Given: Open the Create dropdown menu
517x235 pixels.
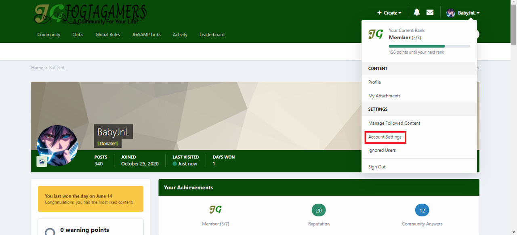Looking at the screenshot, I should click(389, 13).
